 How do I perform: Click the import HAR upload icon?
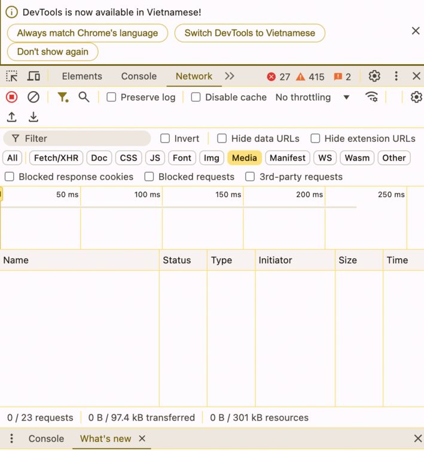12,117
